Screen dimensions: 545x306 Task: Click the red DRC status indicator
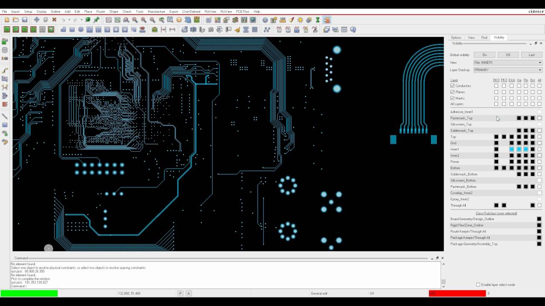tap(457, 293)
